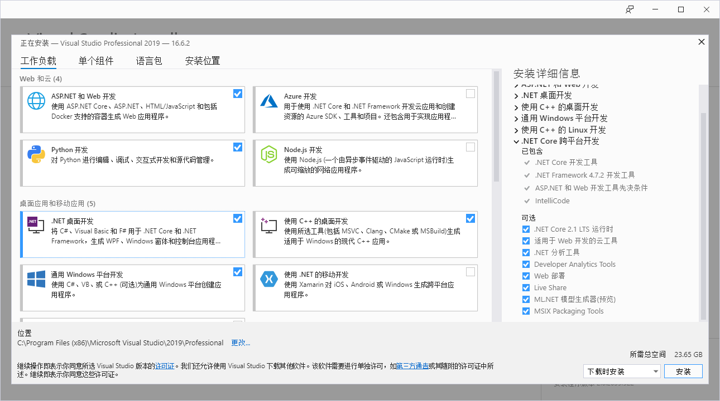720x401 pixels.
Task: Open the 下载时安装 install mode dropdown
Action: [622, 371]
